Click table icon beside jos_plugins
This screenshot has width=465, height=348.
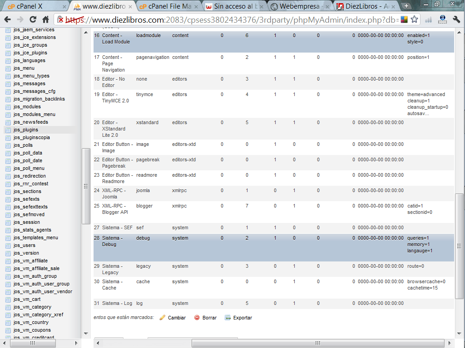[8, 130]
